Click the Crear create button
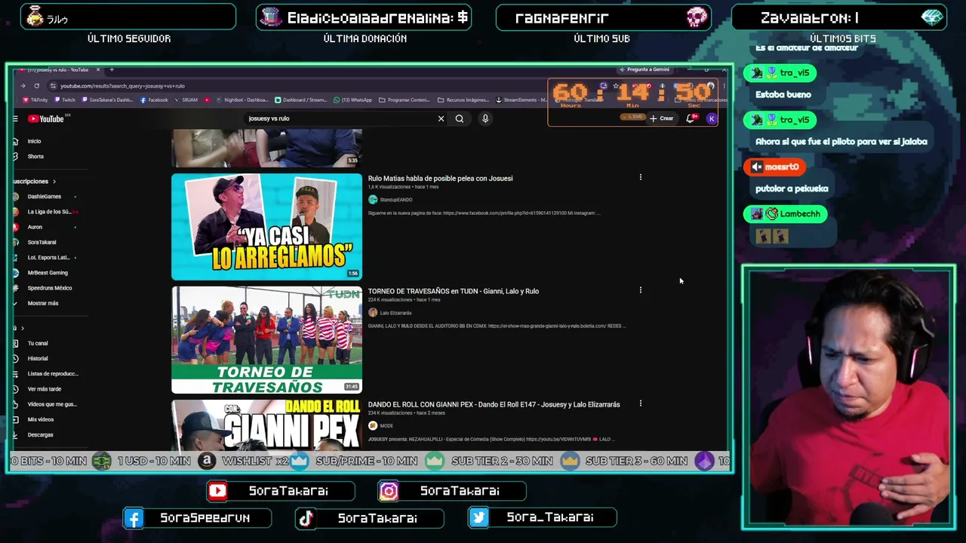Screen dimensions: 966x543 [661, 118]
